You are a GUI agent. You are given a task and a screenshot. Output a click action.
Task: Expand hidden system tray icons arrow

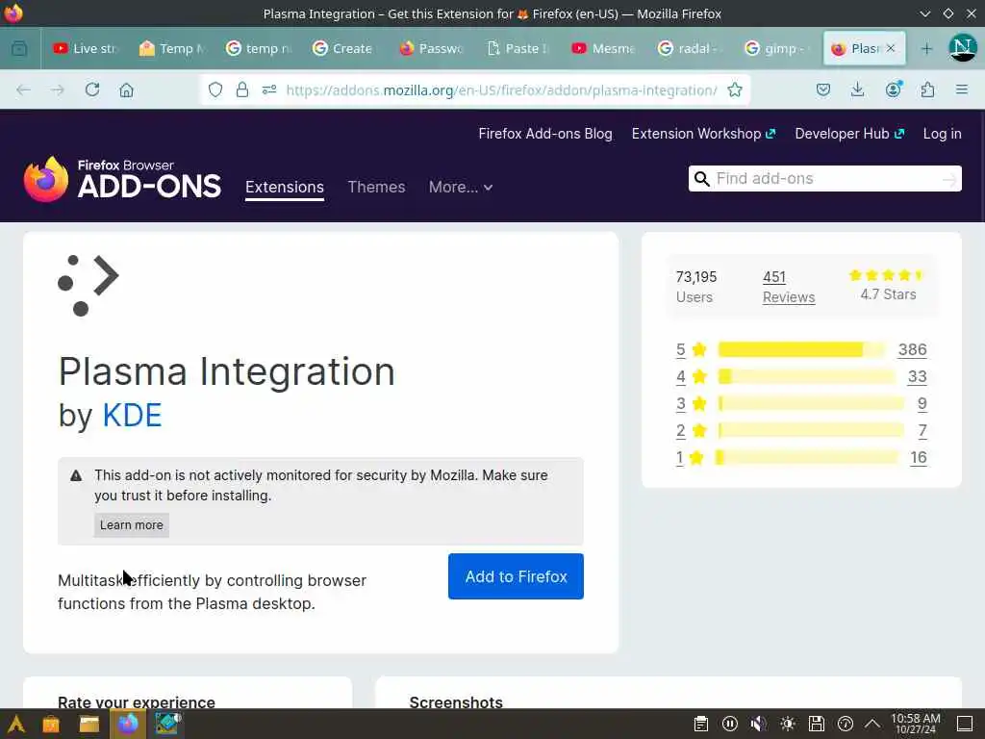point(871,724)
